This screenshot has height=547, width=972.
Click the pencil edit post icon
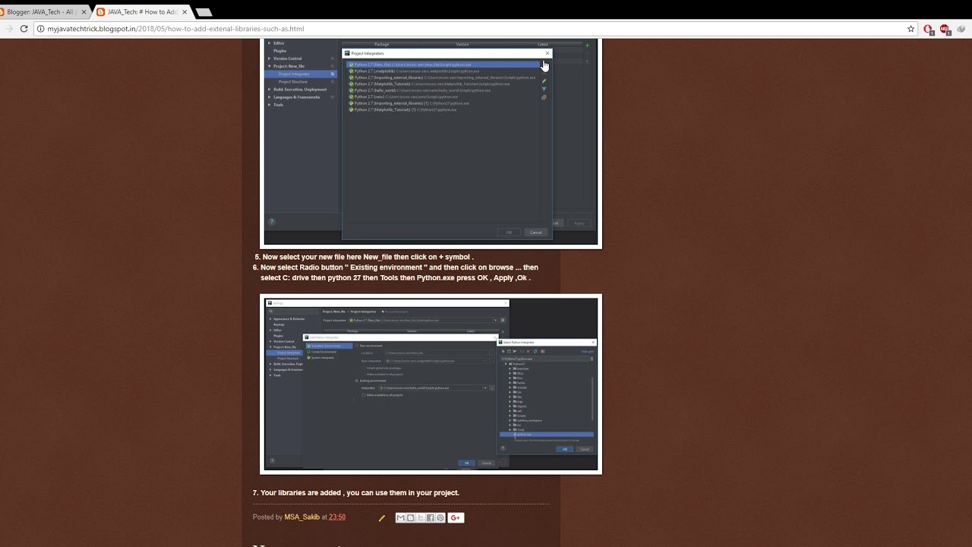point(382,518)
